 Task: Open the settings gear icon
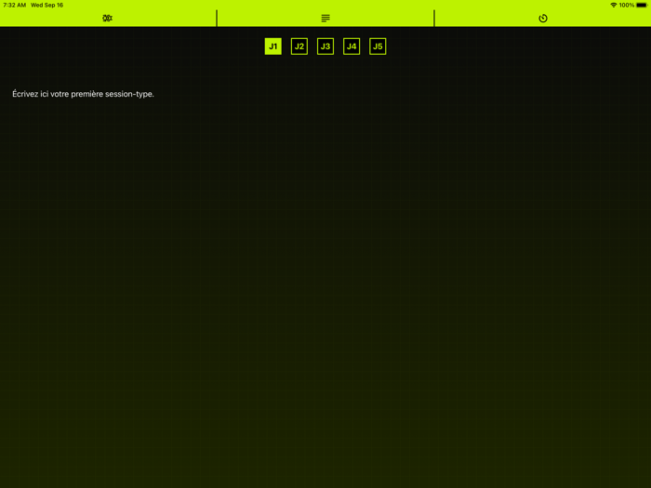tap(108, 18)
